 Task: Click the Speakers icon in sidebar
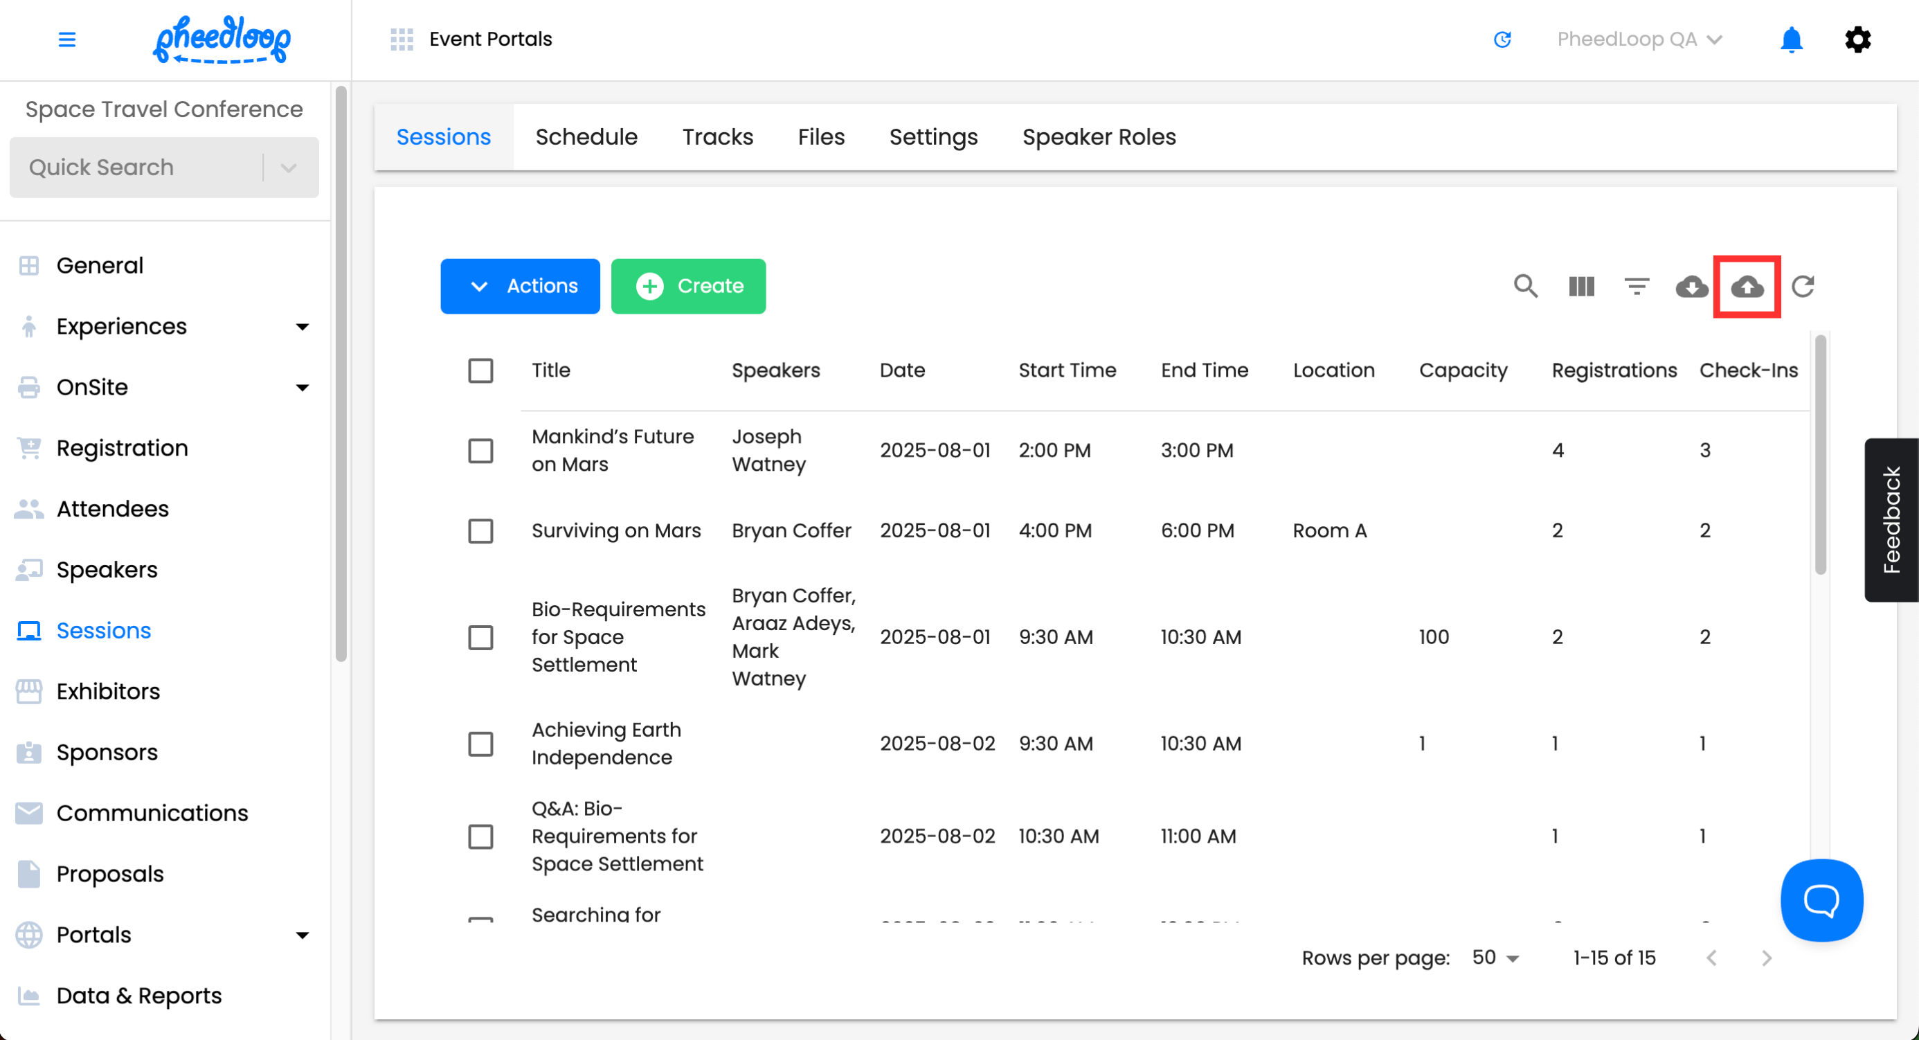click(x=29, y=570)
